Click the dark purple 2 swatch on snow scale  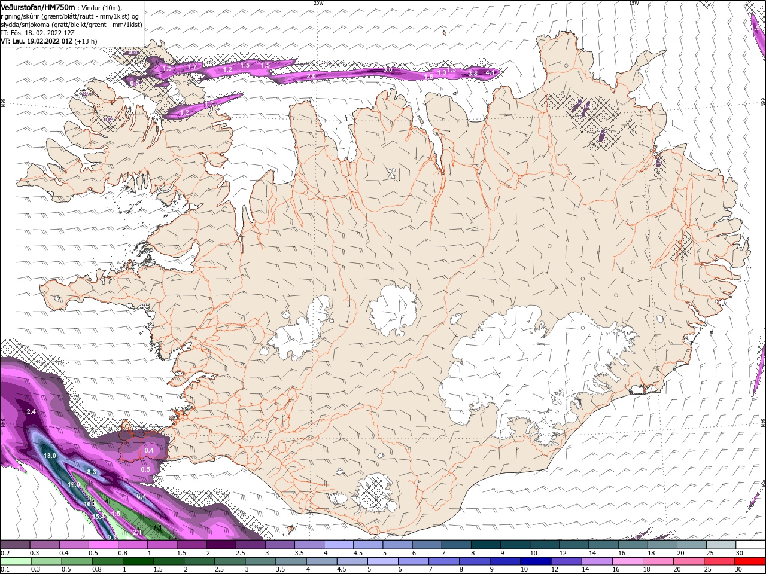pyautogui.click(x=221, y=545)
